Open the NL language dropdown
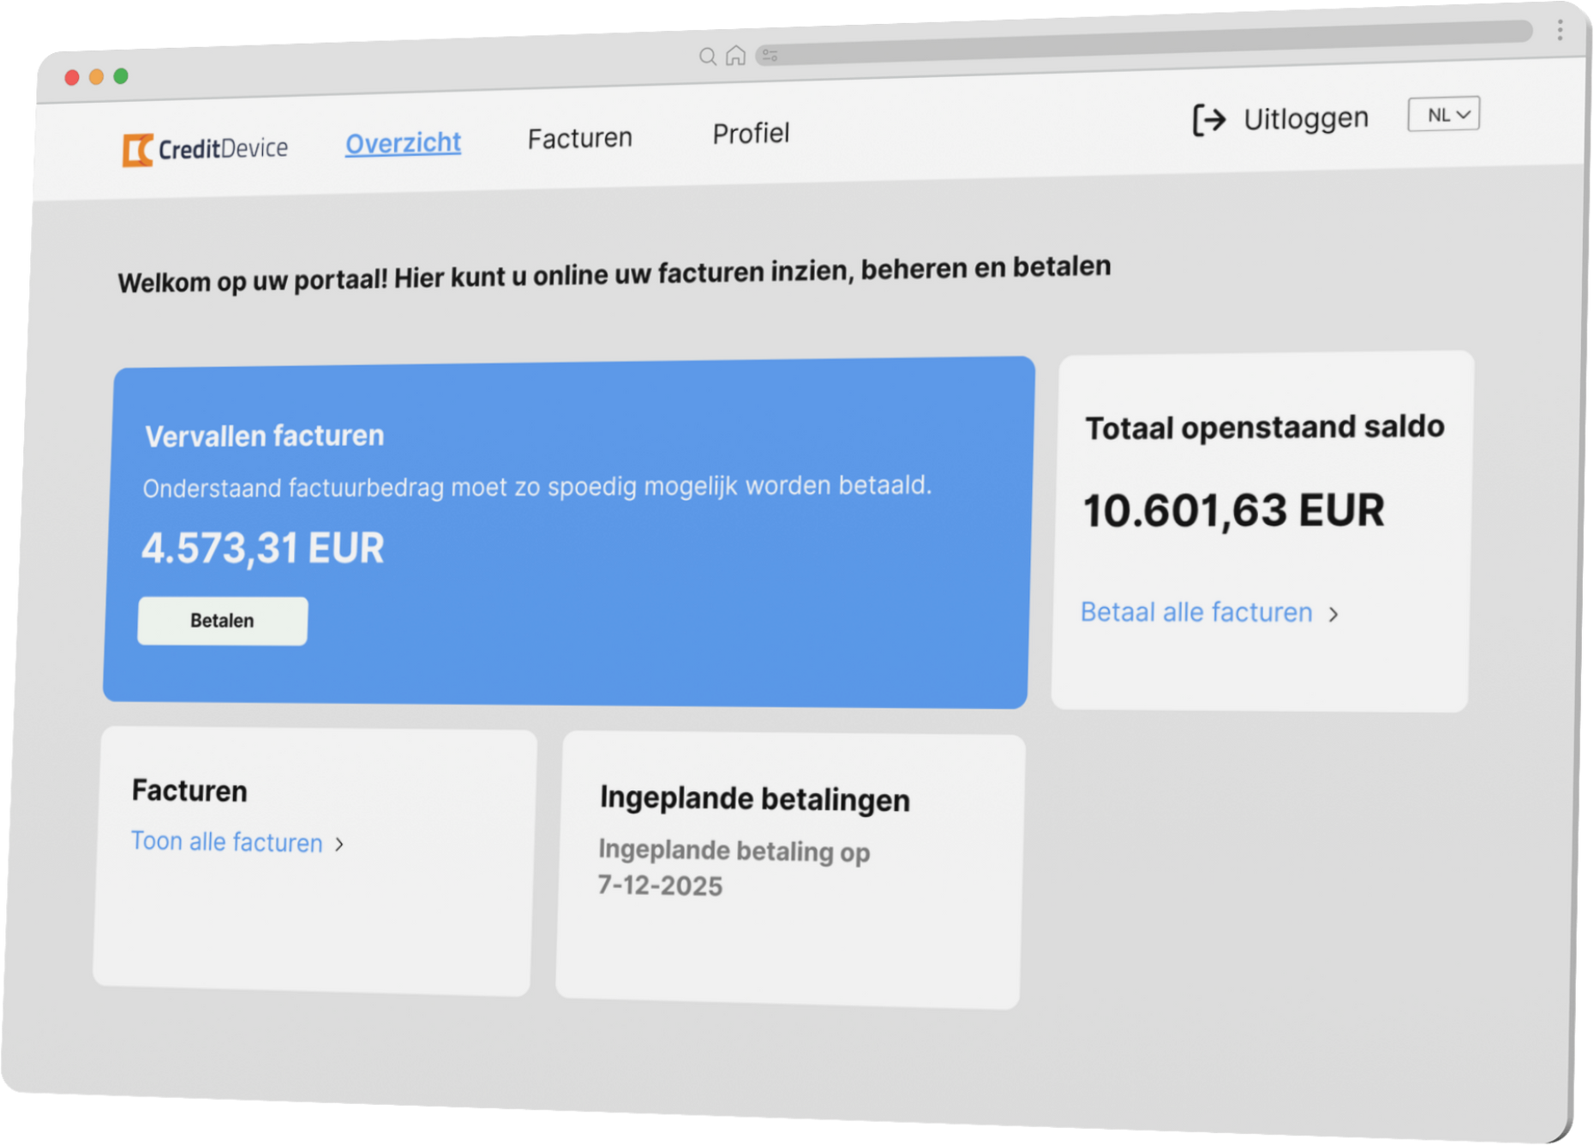 [x=1443, y=114]
